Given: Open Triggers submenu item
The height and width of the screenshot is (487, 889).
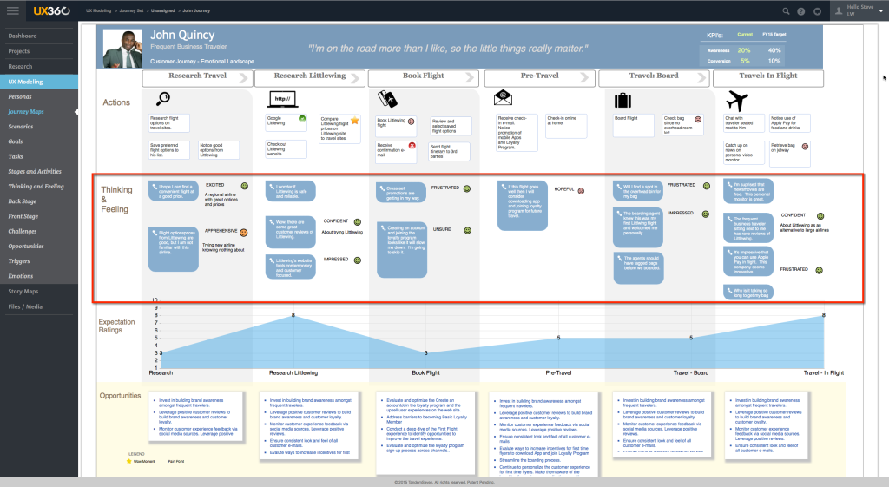Looking at the screenshot, I should click(x=19, y=261).
